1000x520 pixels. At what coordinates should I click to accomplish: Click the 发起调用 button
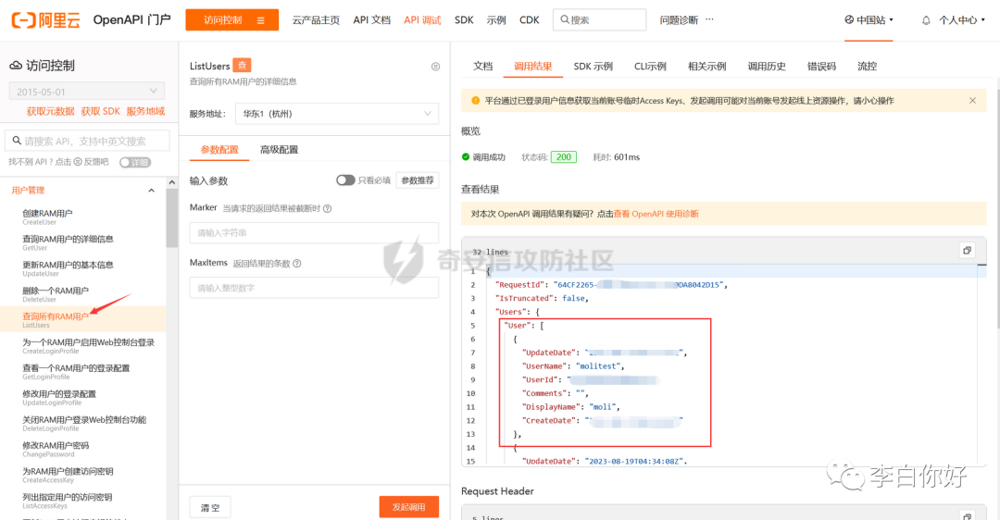(409, 507)
